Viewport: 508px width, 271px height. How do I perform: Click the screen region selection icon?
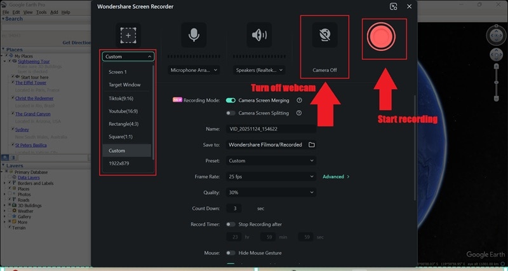[x=128, y=36]
